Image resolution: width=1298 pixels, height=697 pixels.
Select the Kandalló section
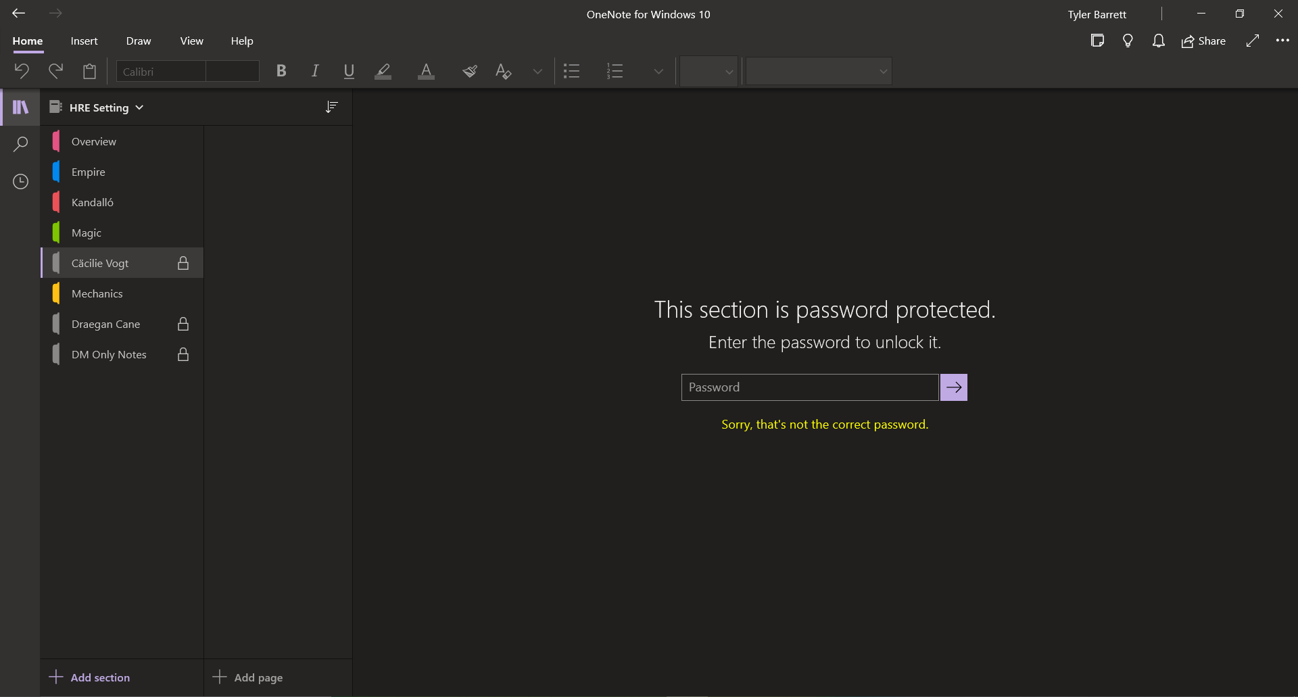click(122, 202)
